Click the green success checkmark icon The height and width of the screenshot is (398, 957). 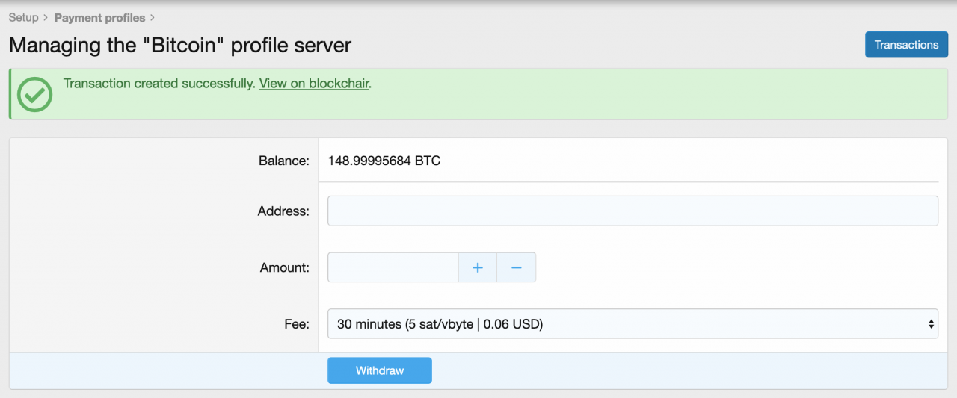[34, 94]
